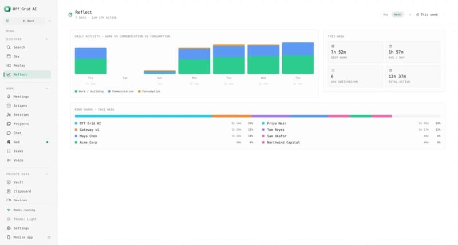The height and width of the screenshot is (245, 458).
Task: Switch range toggle to Week
Action: tap(397, 15)
